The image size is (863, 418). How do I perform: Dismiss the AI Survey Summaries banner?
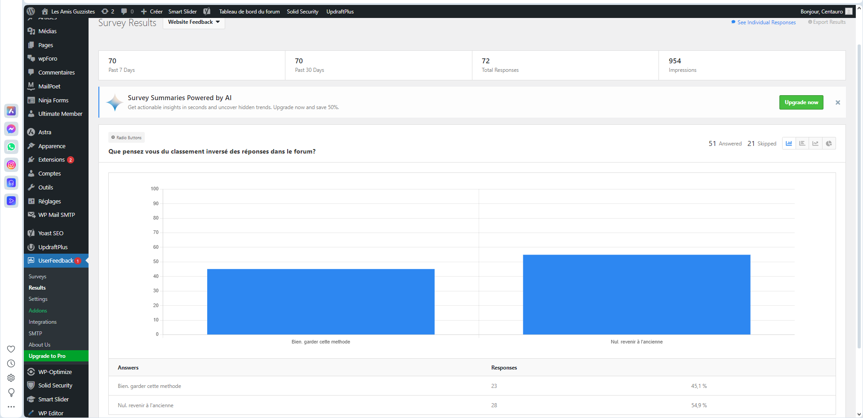tap(838, 102)
